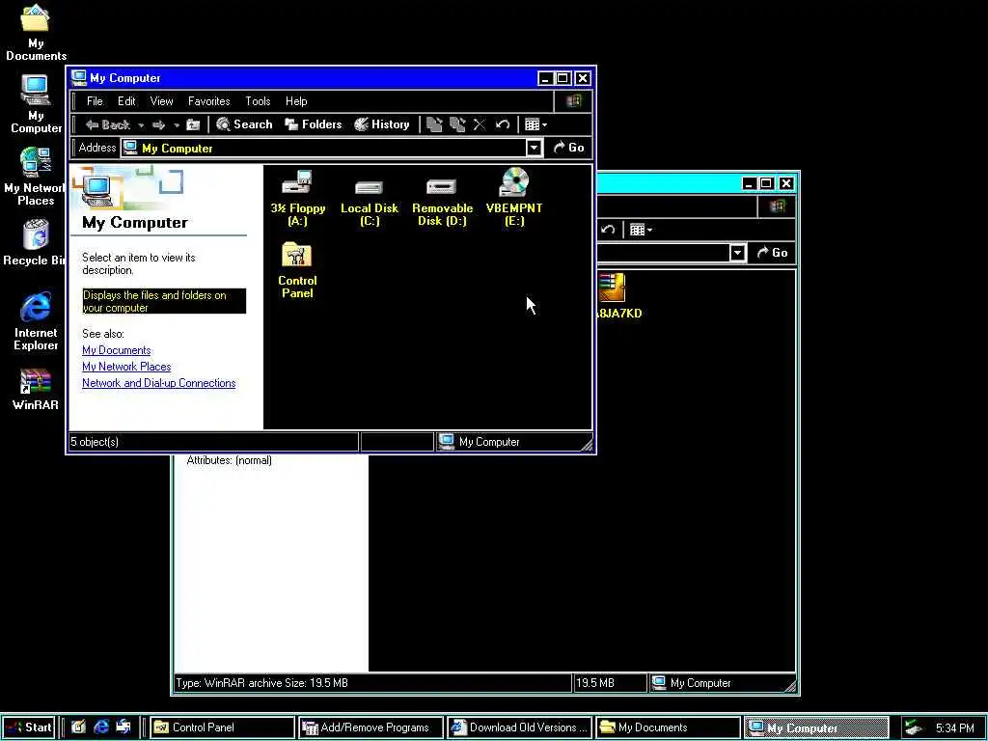The height and width of the screenshot is (741, 988).
Task: Maximize the back My Documents window
Action: pos(767,183)
